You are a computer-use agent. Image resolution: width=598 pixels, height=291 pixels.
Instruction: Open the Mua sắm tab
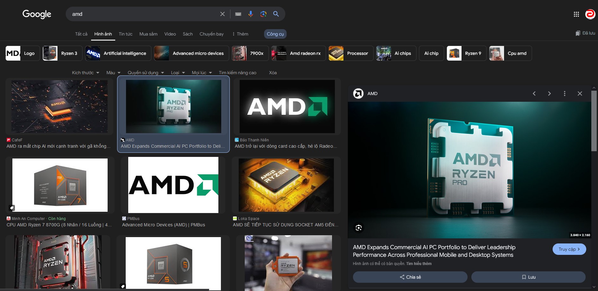(148, 34)
